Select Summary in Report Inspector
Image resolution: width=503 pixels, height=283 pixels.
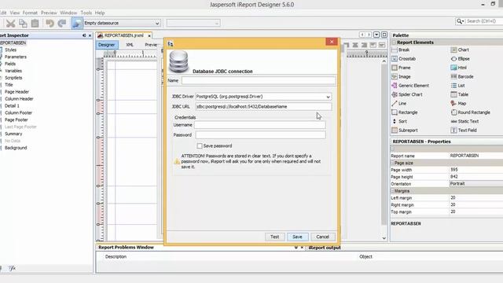[13, 134]
